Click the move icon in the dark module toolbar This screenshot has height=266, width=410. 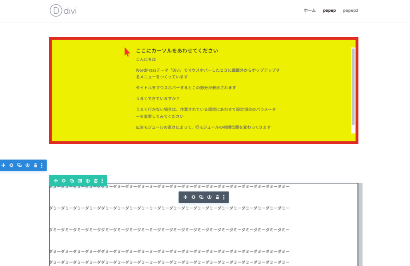click(x=185, y=197)
